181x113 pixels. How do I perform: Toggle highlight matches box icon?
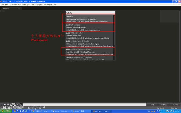coord(21,105)
